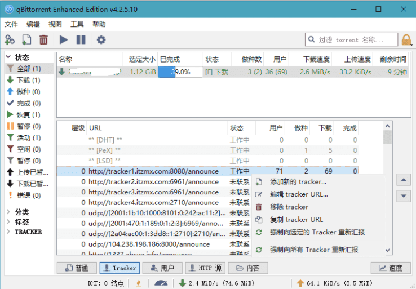
Task: Choose 强制向所有 Tracker 重新汇报
Action: click(x=318, y=250)
